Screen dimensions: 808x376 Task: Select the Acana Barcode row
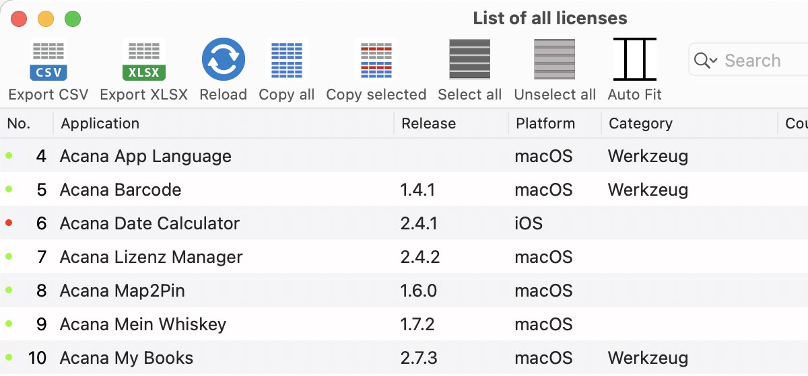(404, 190)
